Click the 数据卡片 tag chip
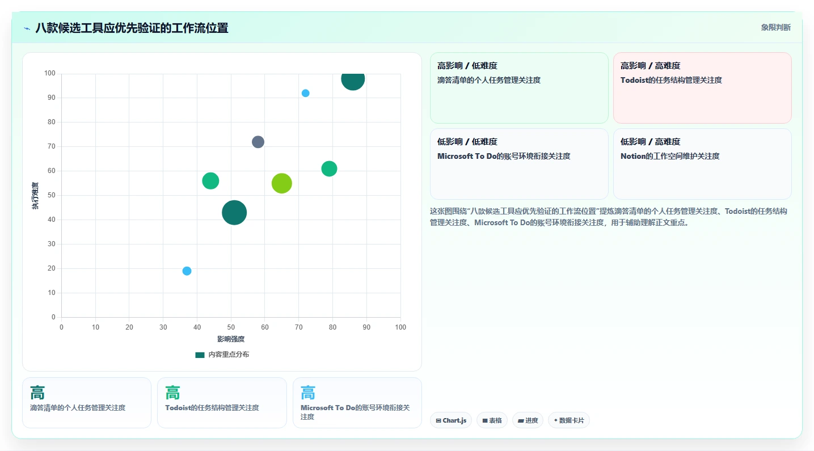Viewport: 814px width, 451px height. [569, 420]
